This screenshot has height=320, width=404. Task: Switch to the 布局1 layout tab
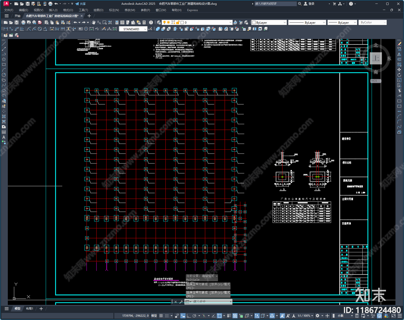coord(30,309)
